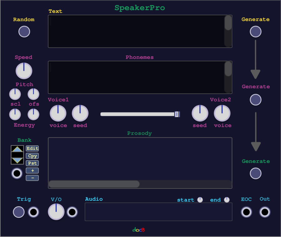Click the EOC output jack
Viewport: 281px width, 237px height.
pos(246,212)
